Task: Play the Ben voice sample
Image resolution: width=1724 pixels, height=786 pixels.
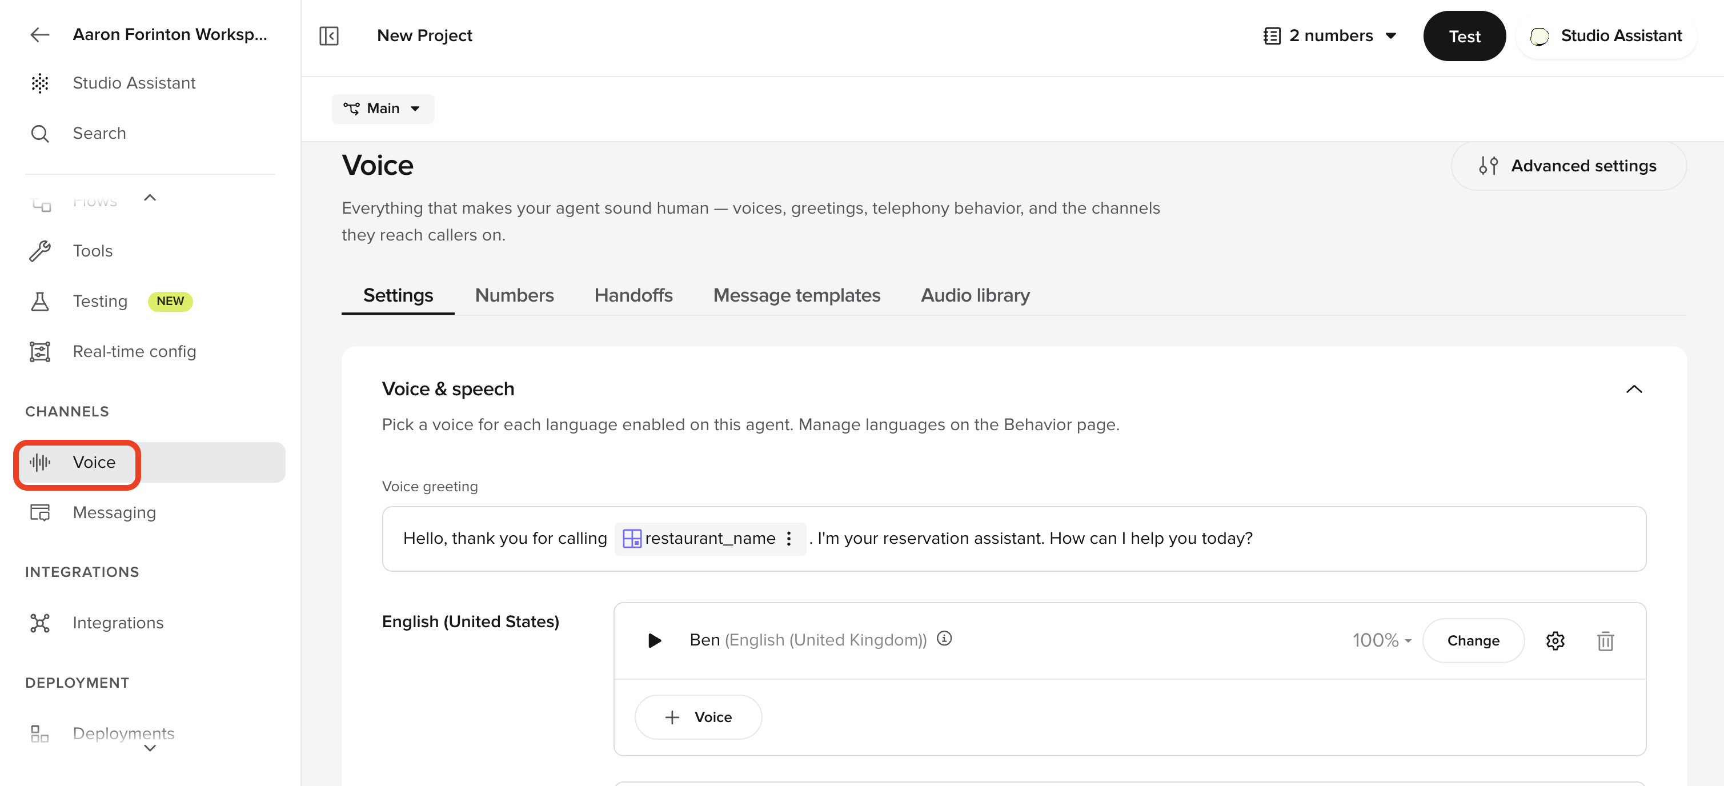Action: (655, 641)
